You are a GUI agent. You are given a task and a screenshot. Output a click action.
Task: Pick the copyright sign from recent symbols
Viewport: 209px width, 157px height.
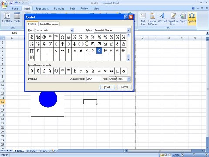(56, 71)
